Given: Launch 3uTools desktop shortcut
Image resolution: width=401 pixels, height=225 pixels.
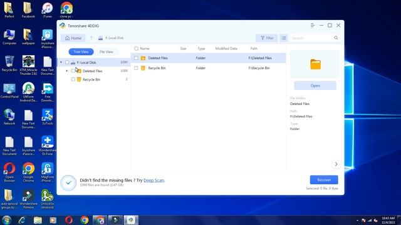Looking at the screenshot, I should (x=48, y=117).
